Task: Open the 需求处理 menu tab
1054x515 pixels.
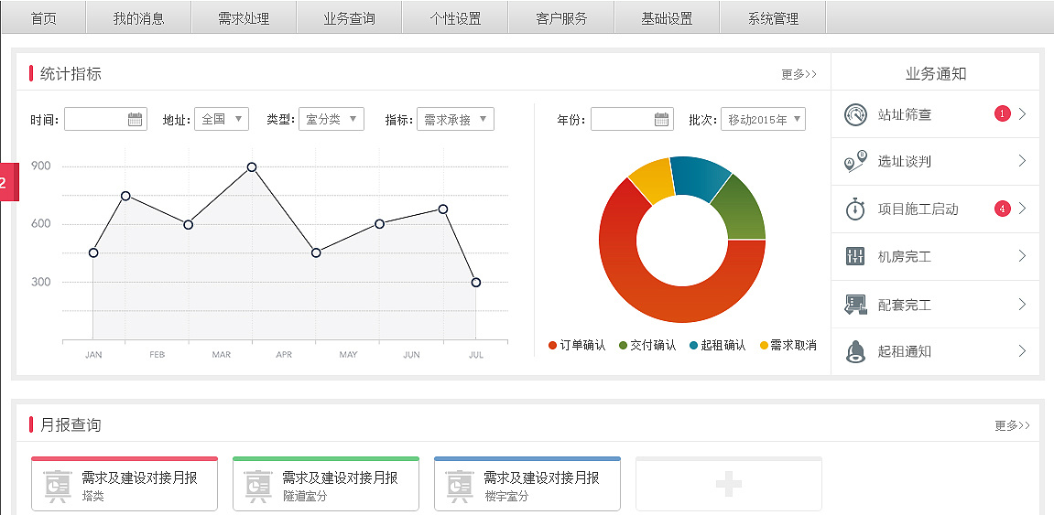Action: 244,18
